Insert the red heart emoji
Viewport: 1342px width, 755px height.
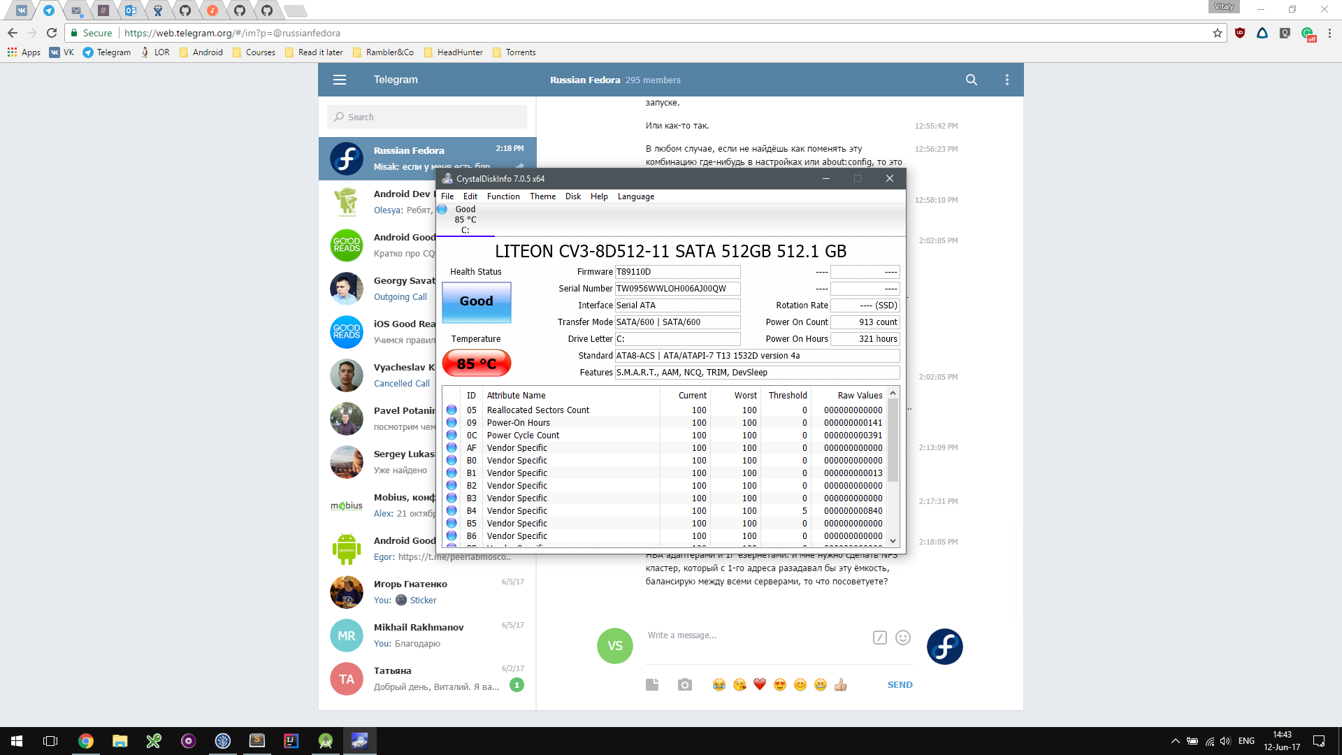pos(760,684)
